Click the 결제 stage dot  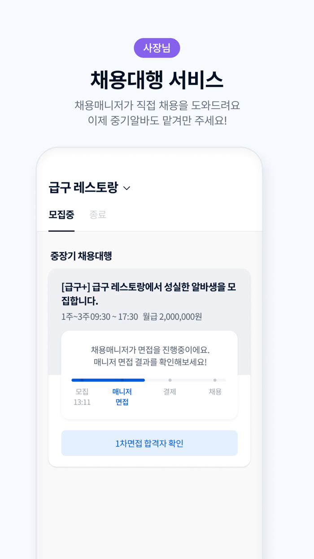click(170, 380)
